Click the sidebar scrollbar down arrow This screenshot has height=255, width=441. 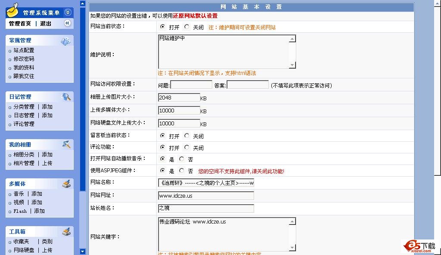click(x=83, y=251)
